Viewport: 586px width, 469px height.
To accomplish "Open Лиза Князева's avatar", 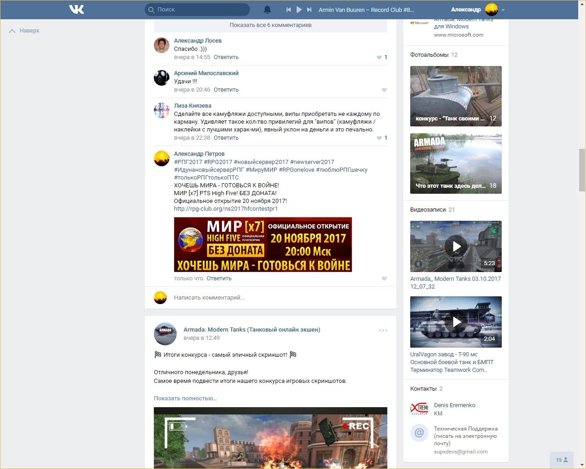I will coord(162,110).
